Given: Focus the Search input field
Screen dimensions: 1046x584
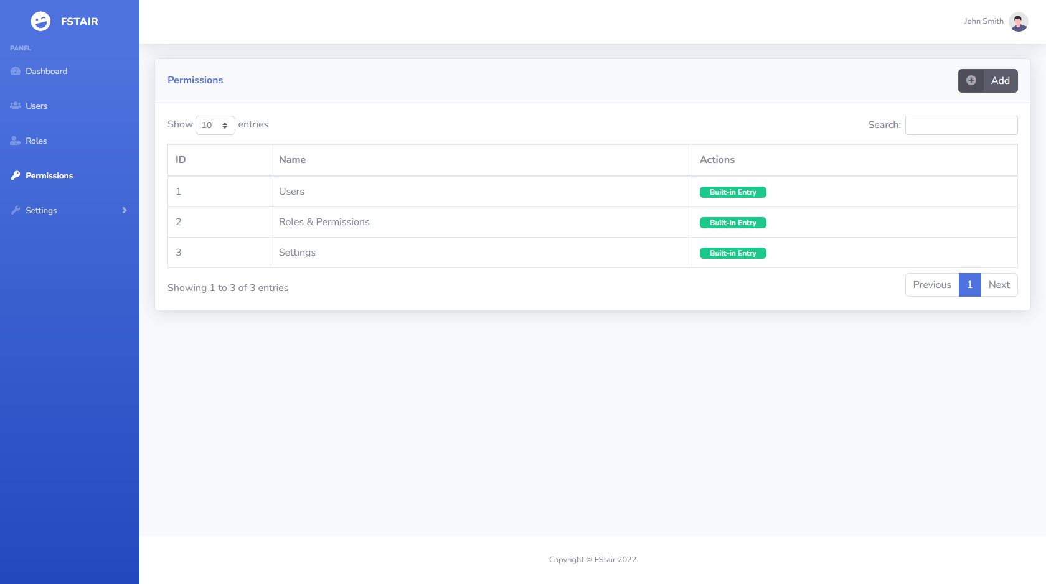Looking at the screenshot, I should pyautogui.click(x=961, y=125).
